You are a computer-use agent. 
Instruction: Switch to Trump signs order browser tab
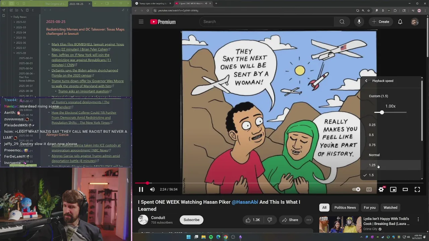[x=153, y=3]
